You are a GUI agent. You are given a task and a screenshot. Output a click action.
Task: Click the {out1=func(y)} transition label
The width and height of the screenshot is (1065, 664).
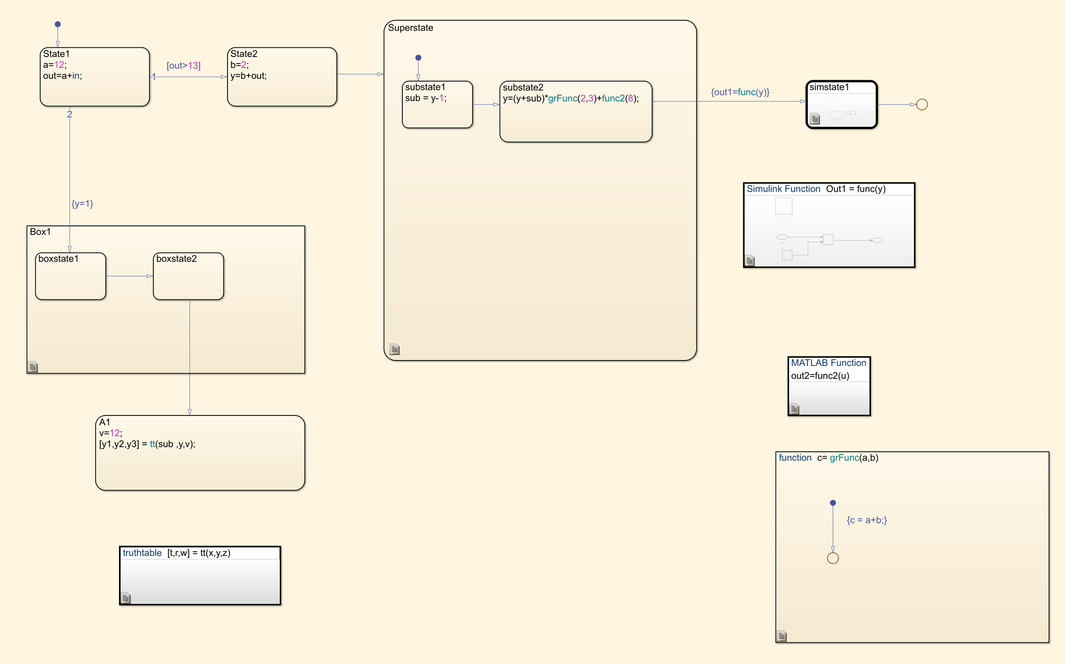(x=740, y=92)
